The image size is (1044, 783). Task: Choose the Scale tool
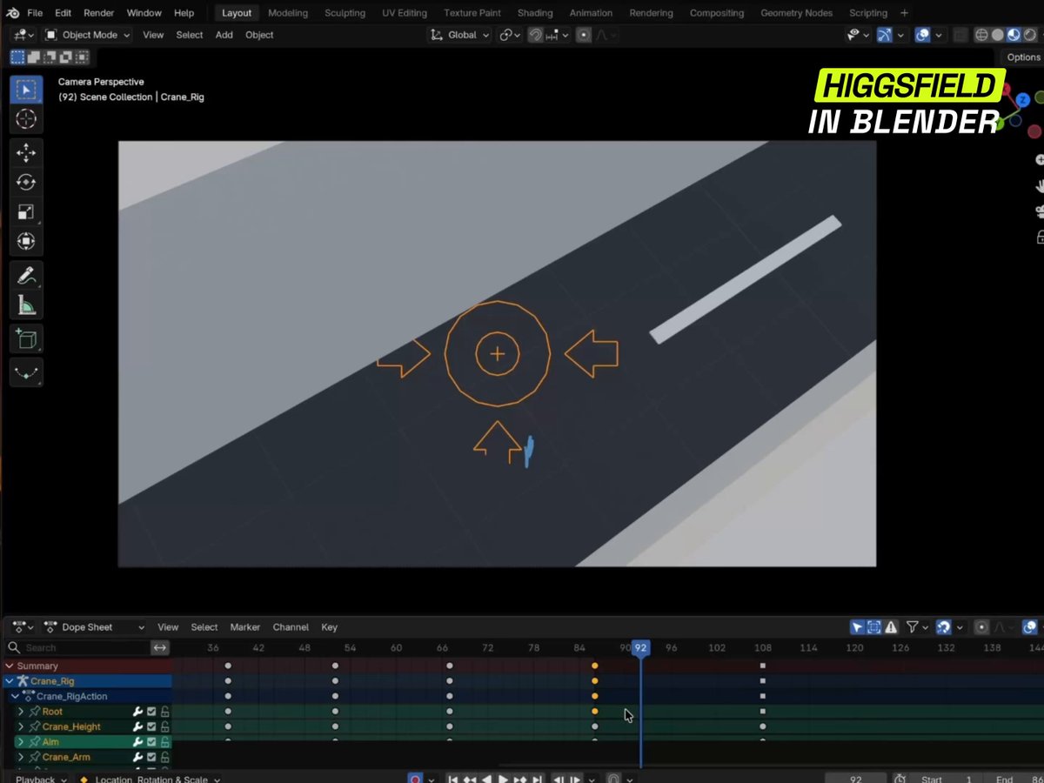[26, 212]
